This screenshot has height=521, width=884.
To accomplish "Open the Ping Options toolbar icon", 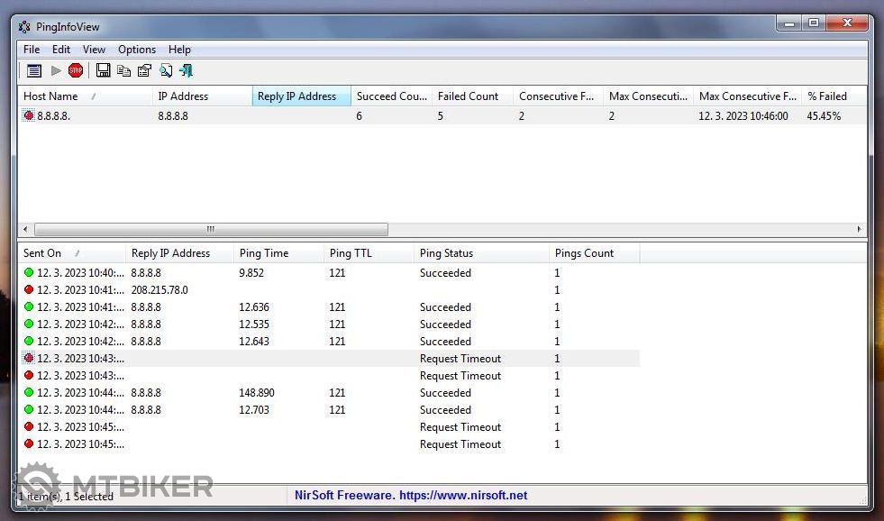I will click(x=34, y=70).
